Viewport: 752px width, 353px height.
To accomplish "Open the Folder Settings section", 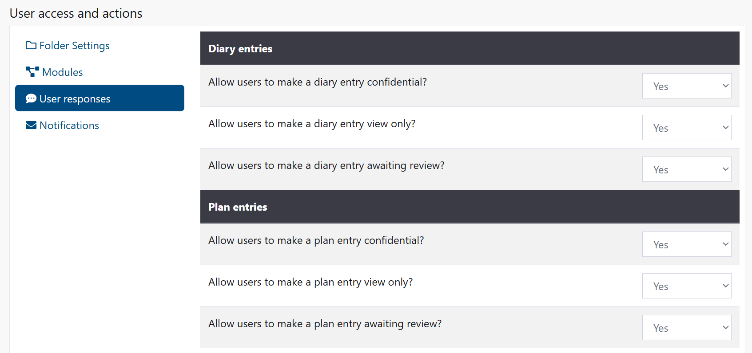I will [74, 45].
